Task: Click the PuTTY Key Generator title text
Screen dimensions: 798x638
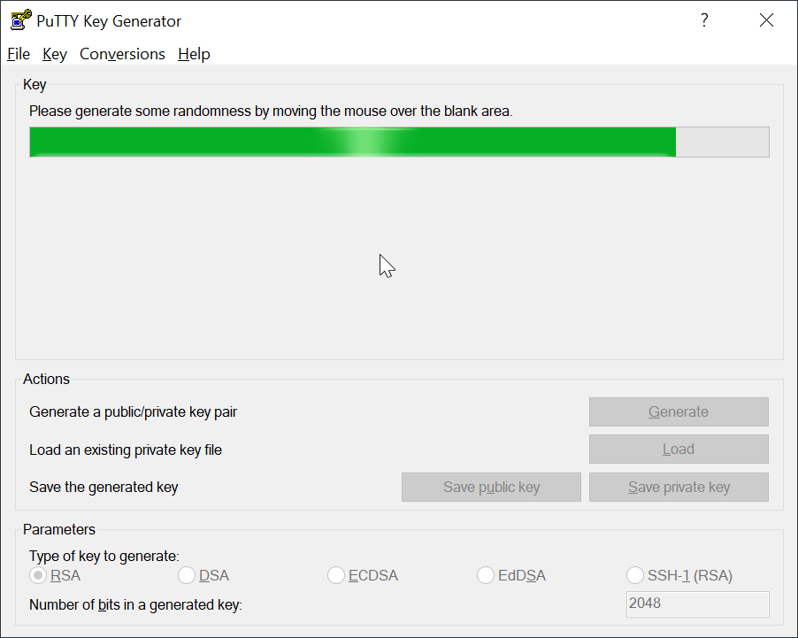Action: (x=109, y=21)
